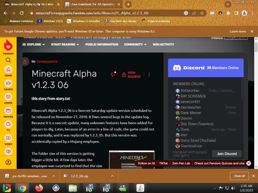Open Espectral McGee bookmark

click(x=156, y=21)
